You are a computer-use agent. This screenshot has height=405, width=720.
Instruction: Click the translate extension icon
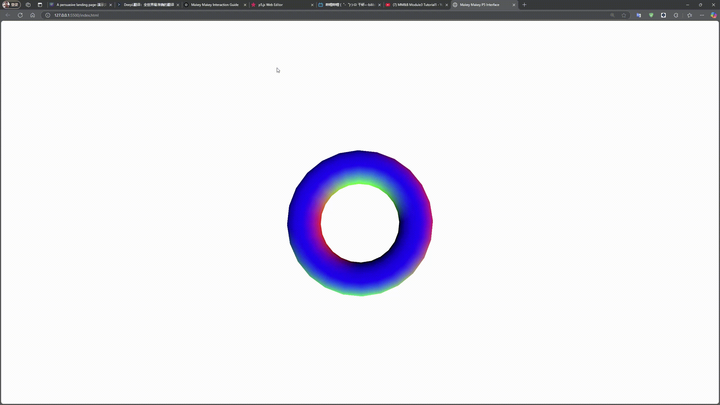pyautogui.click(x=638, y=15)
